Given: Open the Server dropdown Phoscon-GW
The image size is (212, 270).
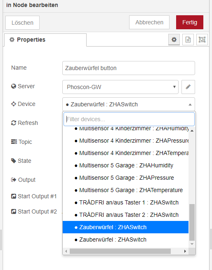Looking at the screenshot, I should (x=120, y=87).
